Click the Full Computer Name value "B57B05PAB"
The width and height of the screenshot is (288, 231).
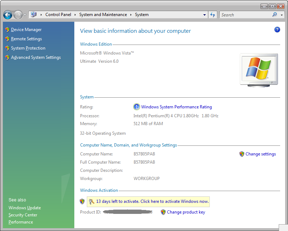pos(144,162)
